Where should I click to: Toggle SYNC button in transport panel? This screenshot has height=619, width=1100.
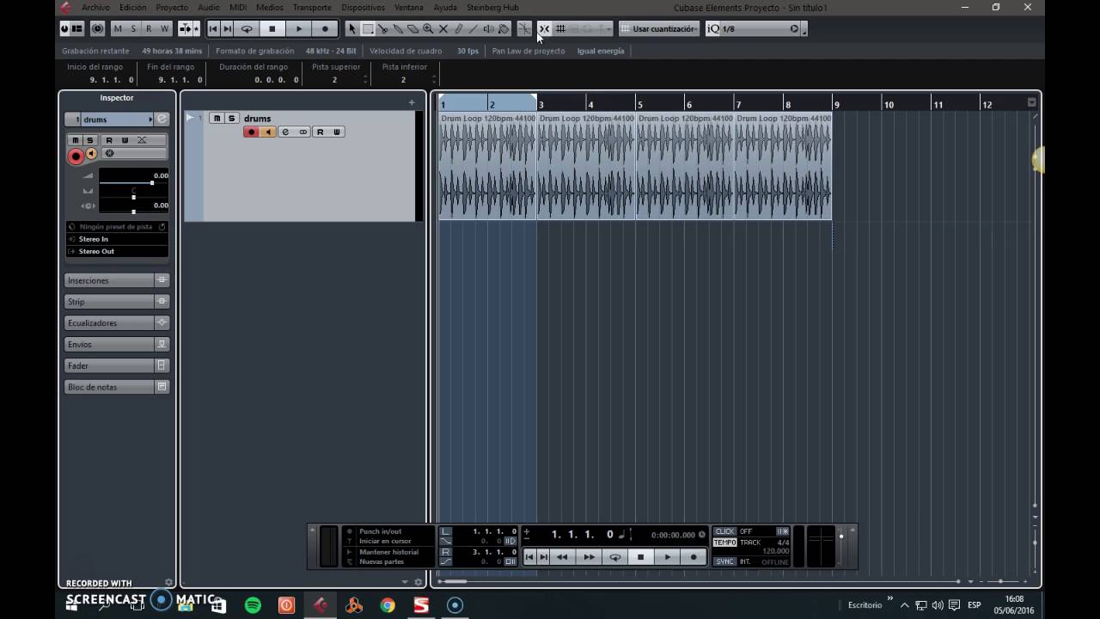point(725,561)
